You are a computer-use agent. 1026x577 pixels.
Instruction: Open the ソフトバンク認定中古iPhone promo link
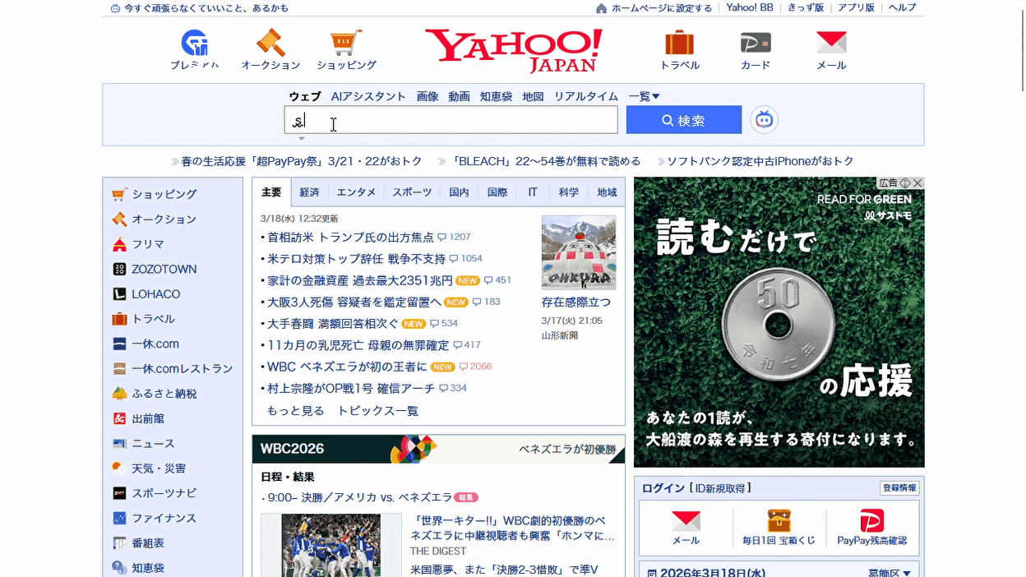pyautogui.click(x=760, y=161)
